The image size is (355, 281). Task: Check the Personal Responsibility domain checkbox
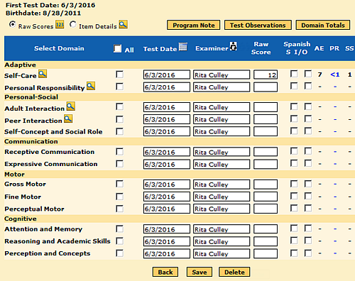120,87
